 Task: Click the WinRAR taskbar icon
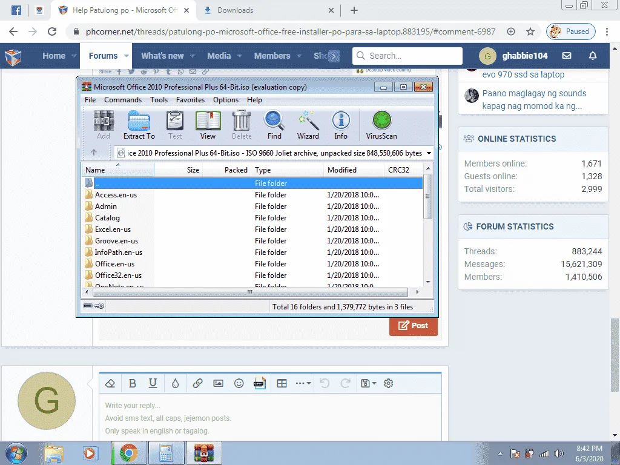pos(203,453)
